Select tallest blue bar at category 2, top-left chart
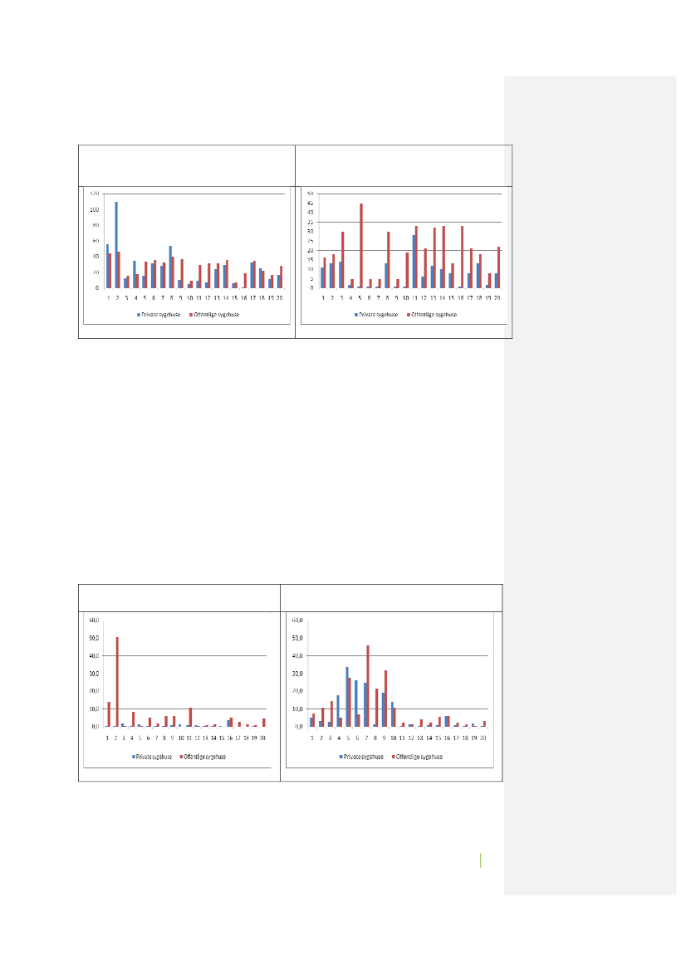The width and height of the screenshot is (686, 971). coord(115,244)
